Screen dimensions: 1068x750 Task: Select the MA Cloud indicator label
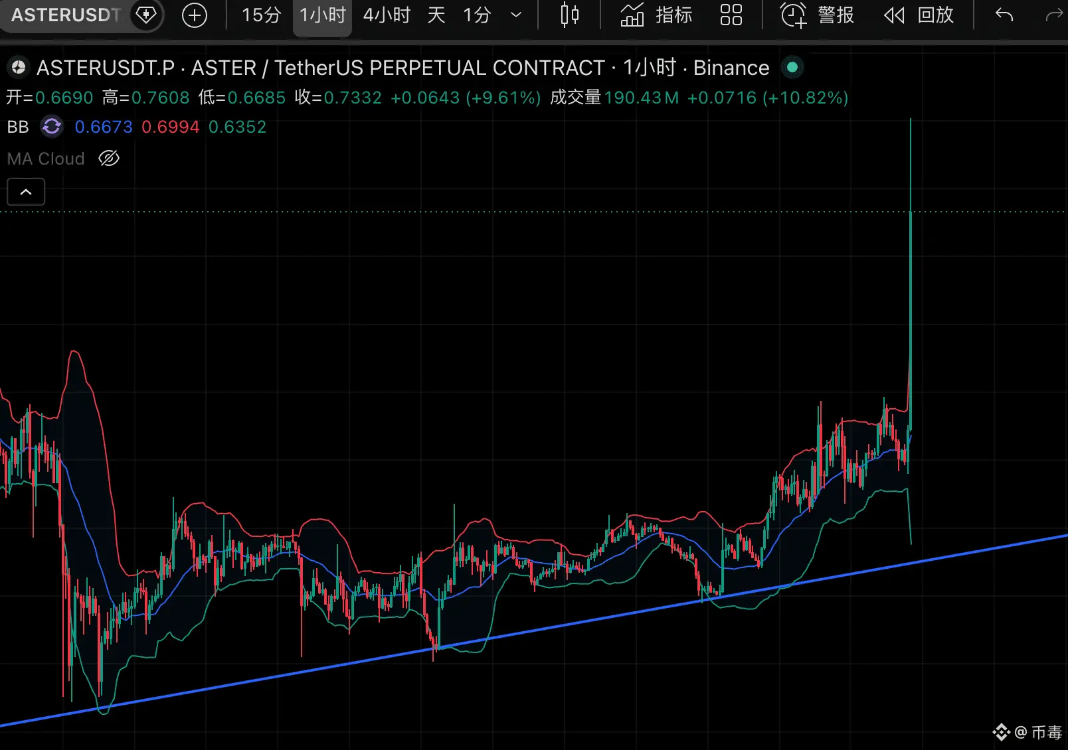pyautogui.click(x=46, y=159)
